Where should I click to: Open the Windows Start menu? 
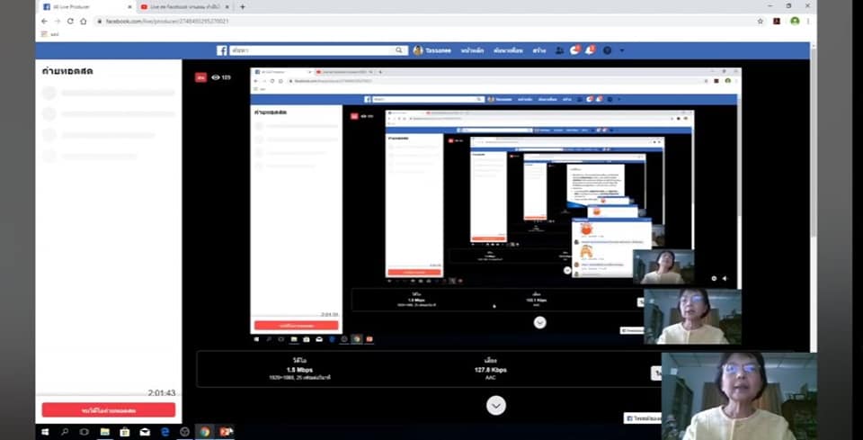(x=45, y=432)
